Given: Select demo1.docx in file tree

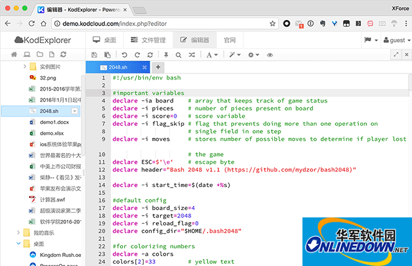Looking at the screenshot, I should pyautogui.click(x=54, y=122).
